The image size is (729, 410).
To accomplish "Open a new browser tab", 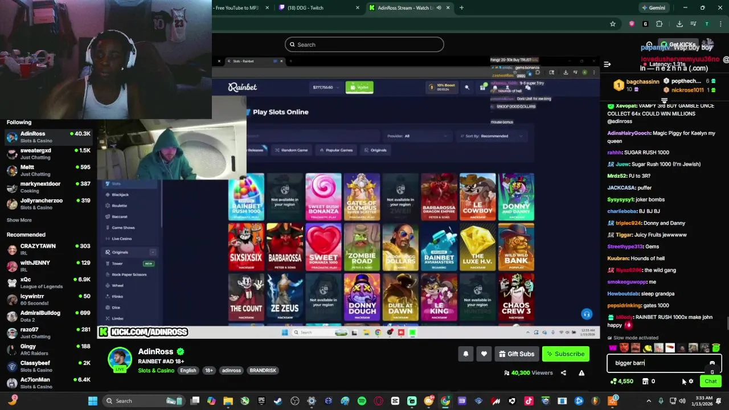I will 461,8.
